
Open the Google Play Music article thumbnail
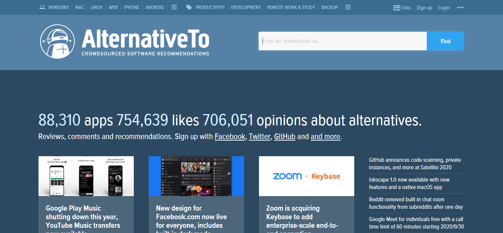click(x=86, y=176)
